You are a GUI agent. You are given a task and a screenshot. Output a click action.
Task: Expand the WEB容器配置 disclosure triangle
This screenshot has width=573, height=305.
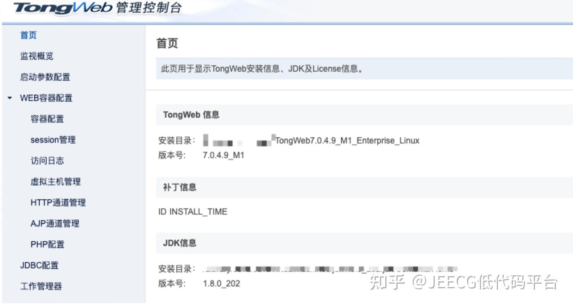(x=10, y=98)
